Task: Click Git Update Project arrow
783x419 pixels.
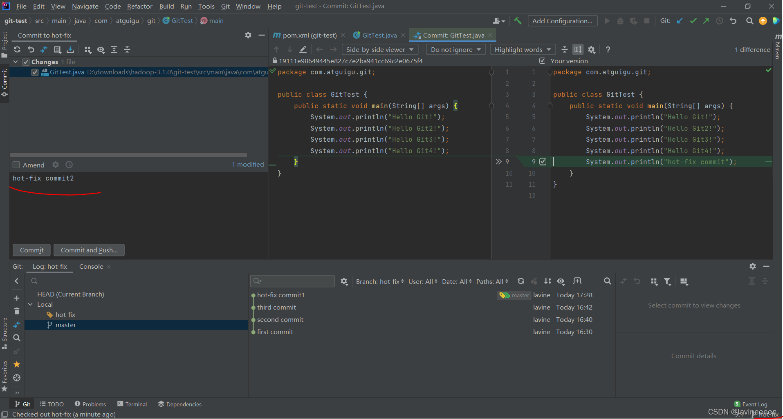Action: (x=680, y=21)
